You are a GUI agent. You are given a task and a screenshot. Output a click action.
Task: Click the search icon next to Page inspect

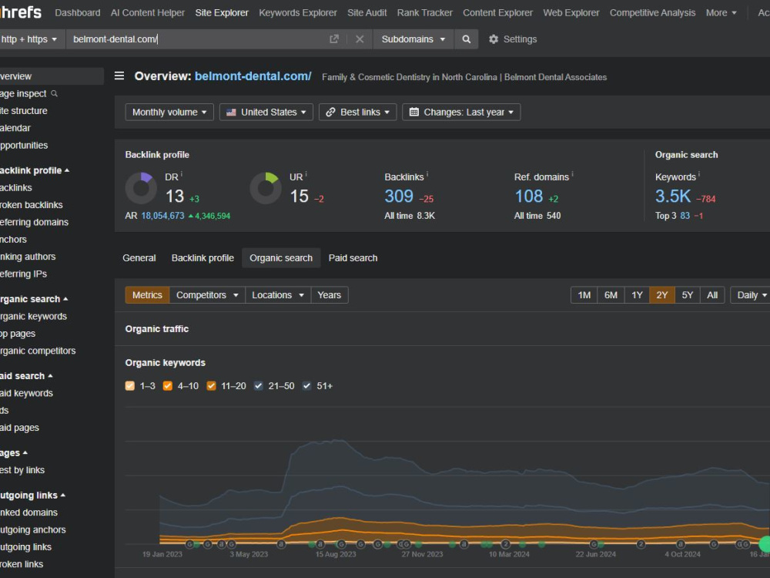[x=54, y=93]
